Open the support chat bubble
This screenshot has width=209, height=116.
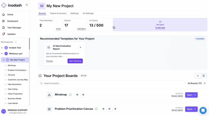(x=203, y=110)
